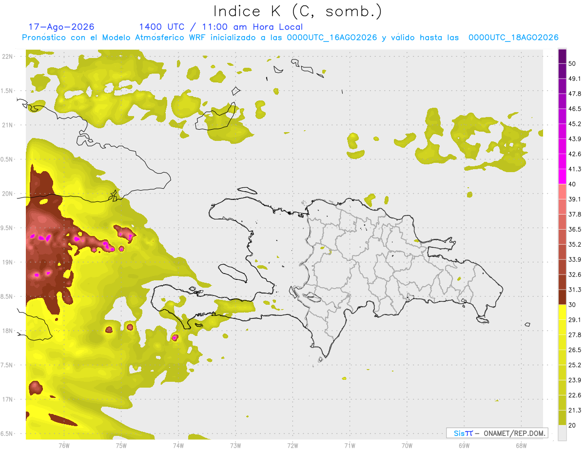Click the colorbar value "40"

pyautogui.click(x=572, y=184)
